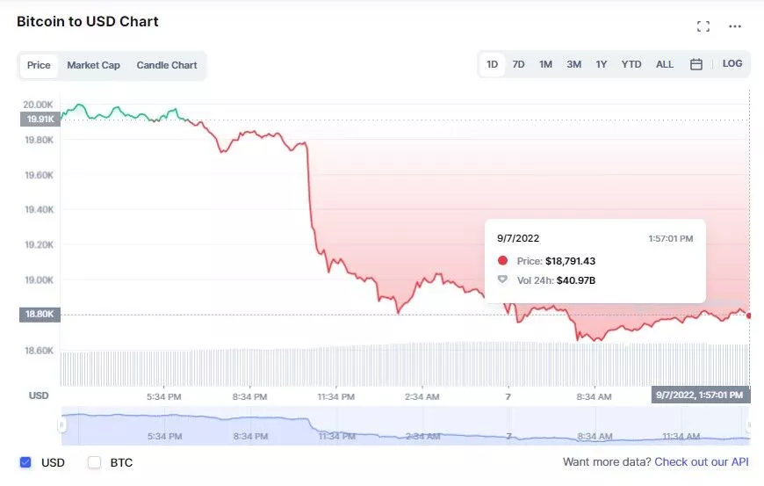
Task: Open the Check out our API link
Action: click(x=701, y=462)
